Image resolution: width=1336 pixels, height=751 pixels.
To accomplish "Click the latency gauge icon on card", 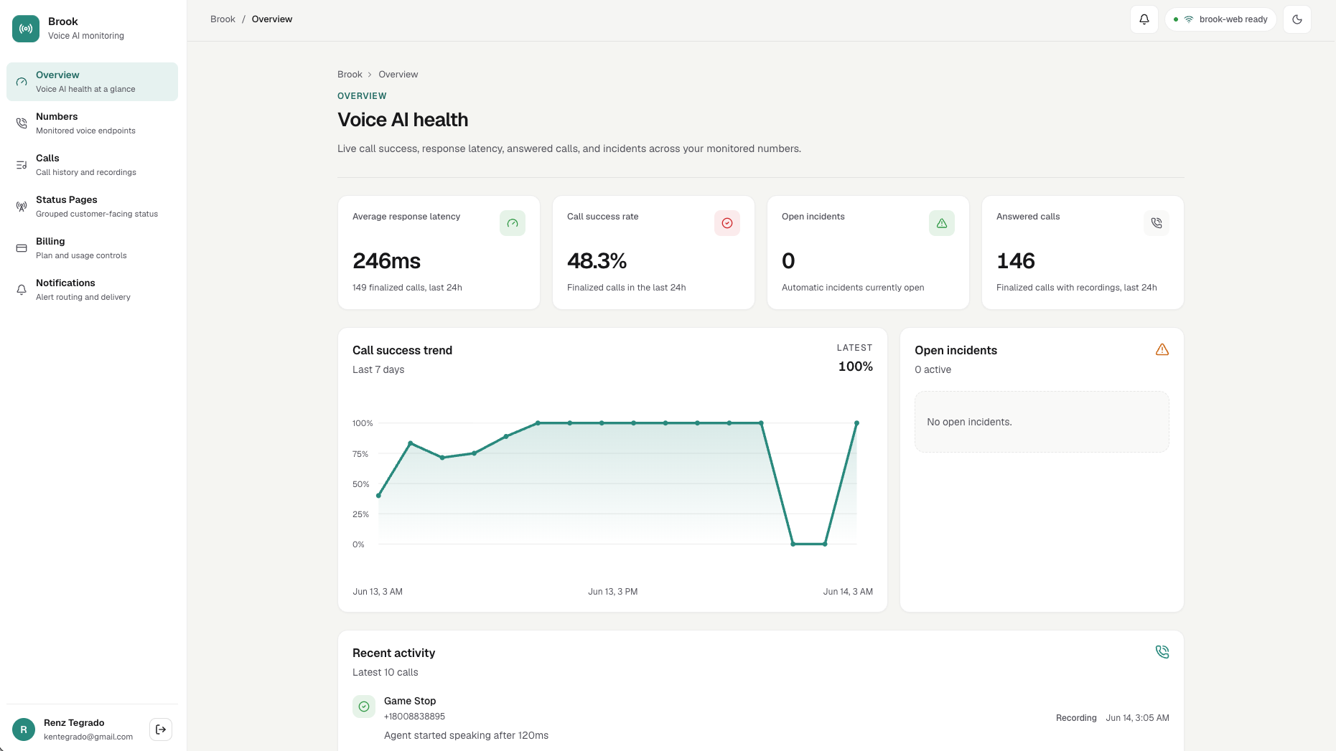I will [513, 223].
